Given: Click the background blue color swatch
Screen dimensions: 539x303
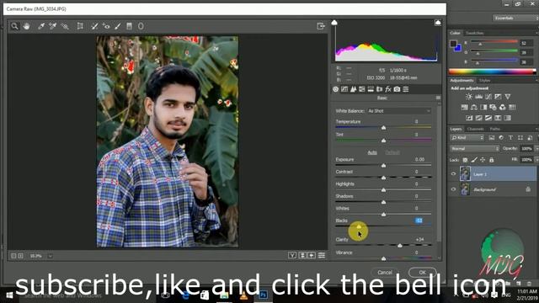Looking at the screenshot, I should pos(458,49).
